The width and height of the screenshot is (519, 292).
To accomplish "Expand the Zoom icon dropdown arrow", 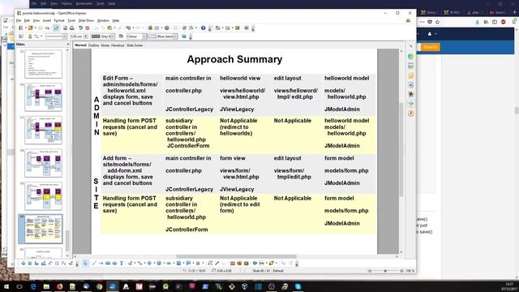I will [x=195, y=28].
